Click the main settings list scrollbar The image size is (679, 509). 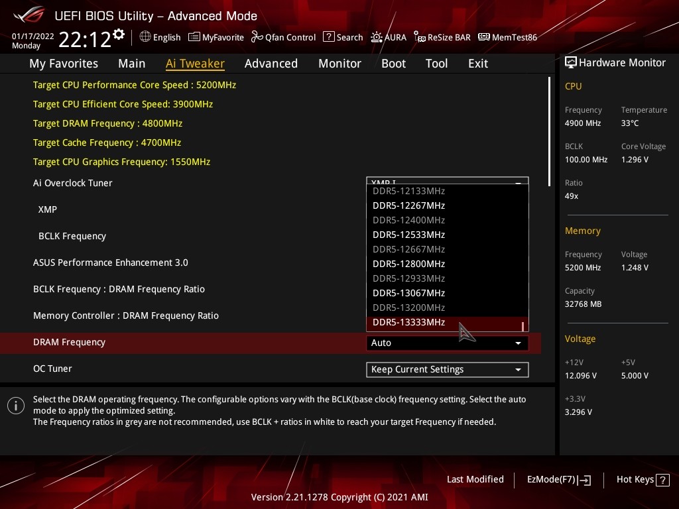549,131
